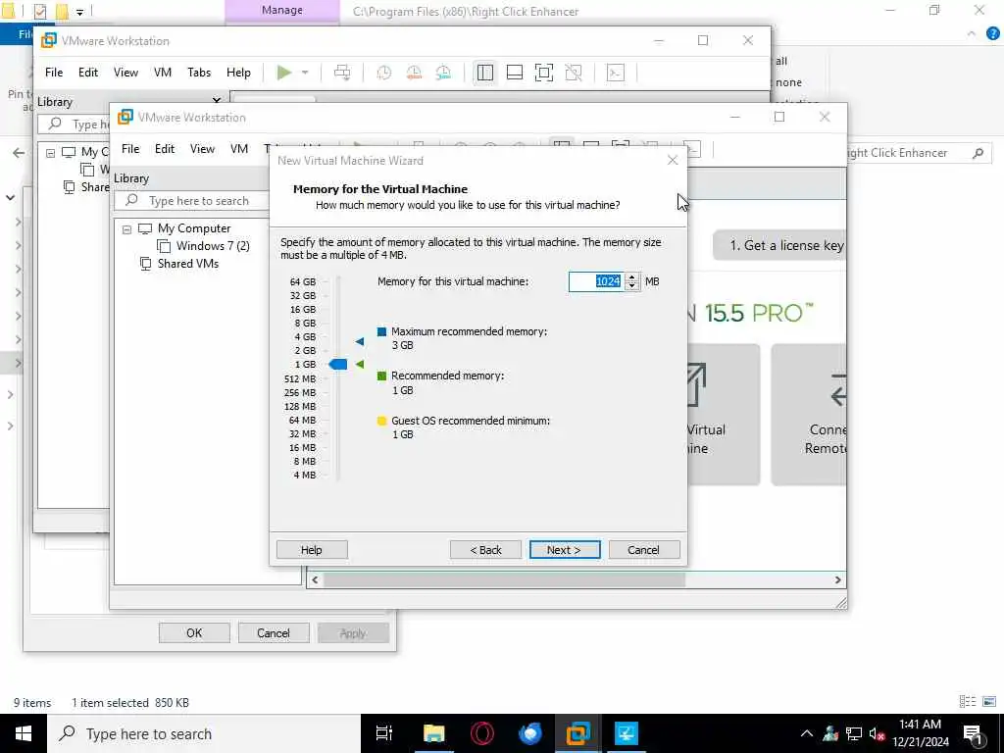1004x753 pixels.
Task: Click the green Power On play button
Action: (283, 73)
